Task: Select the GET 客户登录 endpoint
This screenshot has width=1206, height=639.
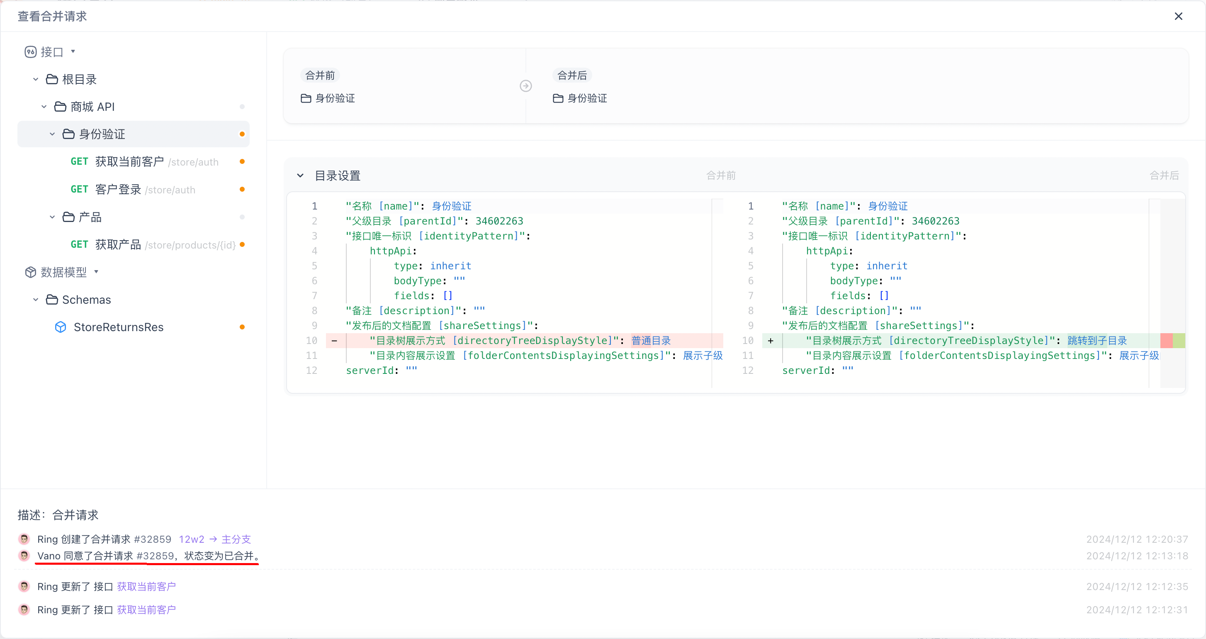Action: (x=117, y=189)
